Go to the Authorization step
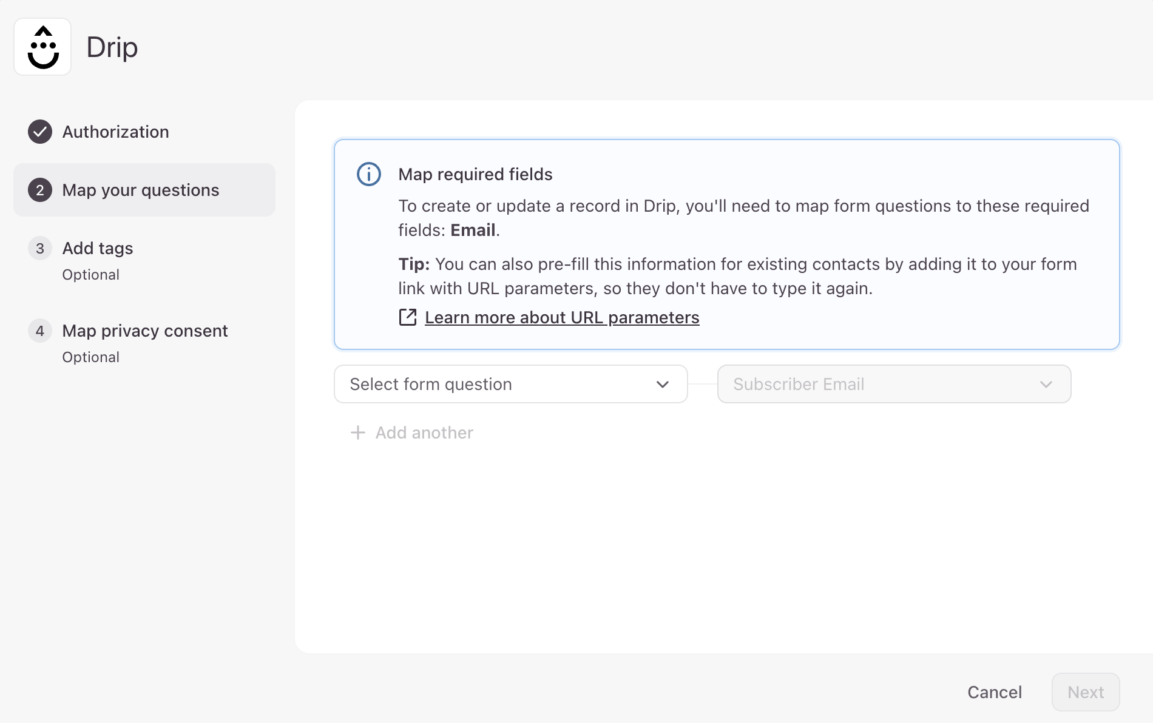This screenshot has height=723, width=1153. point(144,132)
